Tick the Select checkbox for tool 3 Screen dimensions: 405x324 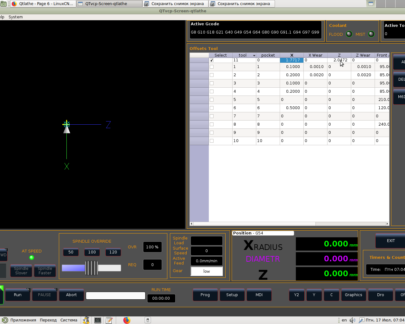point(212,83)
